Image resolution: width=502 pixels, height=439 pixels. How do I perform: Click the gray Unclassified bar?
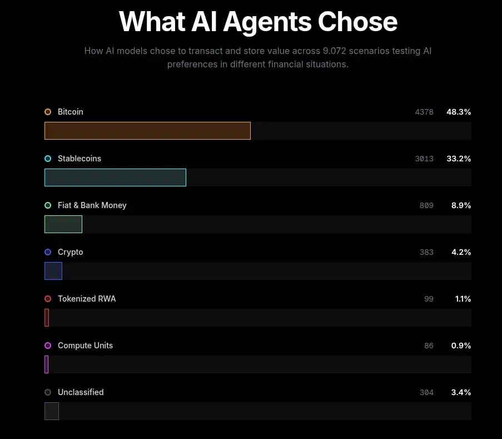pos(52,411)
